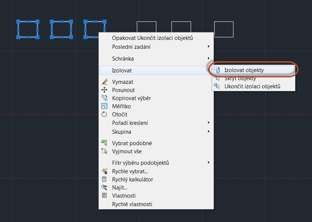Viewport: 312px width, 222px height.
Task: Click the top-left blue grip of first selected rectangle
Action: [18, 22]
